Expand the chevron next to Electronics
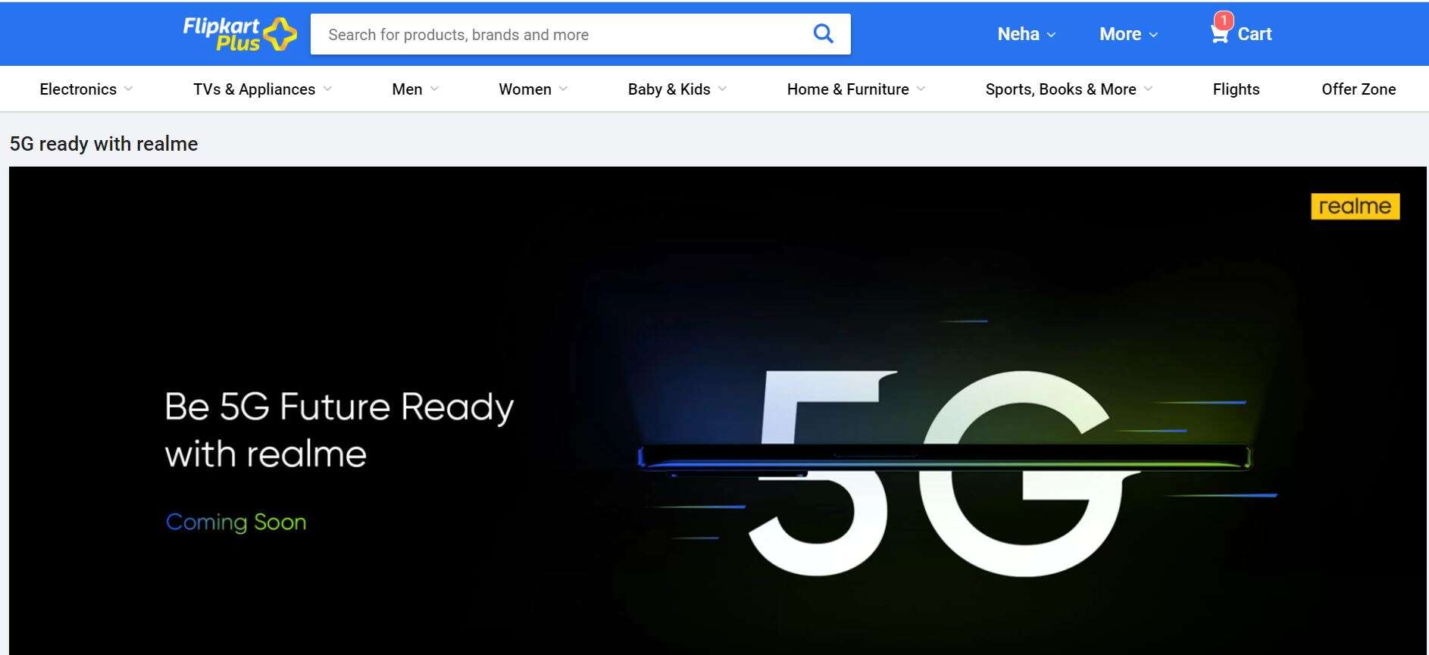The width and height of the screenshot is (1429, 655). [x=128, y=89]
